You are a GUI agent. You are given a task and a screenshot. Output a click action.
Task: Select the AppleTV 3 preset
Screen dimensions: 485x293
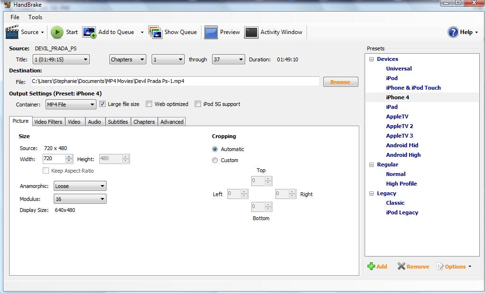(399, 136)
